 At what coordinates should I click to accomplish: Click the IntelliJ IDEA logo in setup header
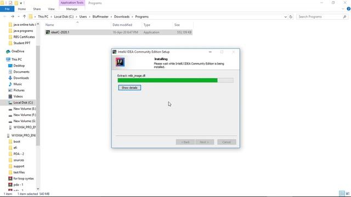click(x=120, y=62)
